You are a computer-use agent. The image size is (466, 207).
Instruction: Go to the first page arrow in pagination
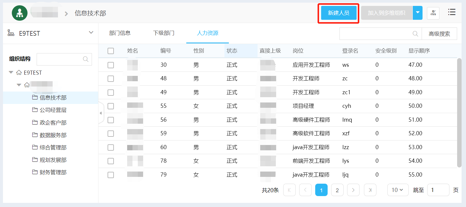[x=289, y=190]
